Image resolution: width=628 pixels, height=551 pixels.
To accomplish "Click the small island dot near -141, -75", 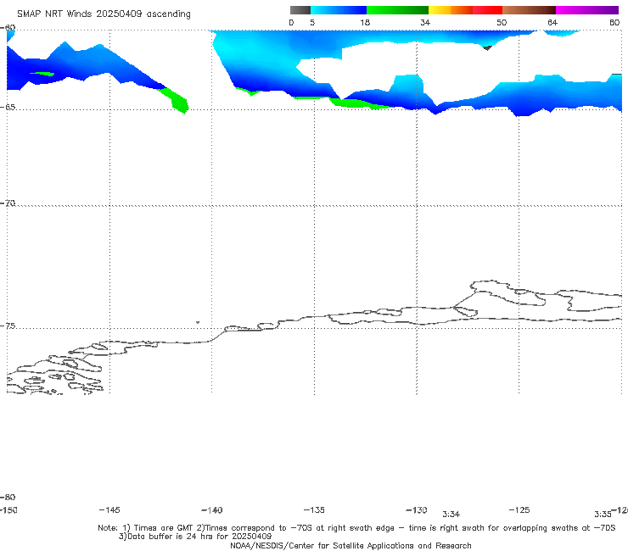I will (198, 322).
